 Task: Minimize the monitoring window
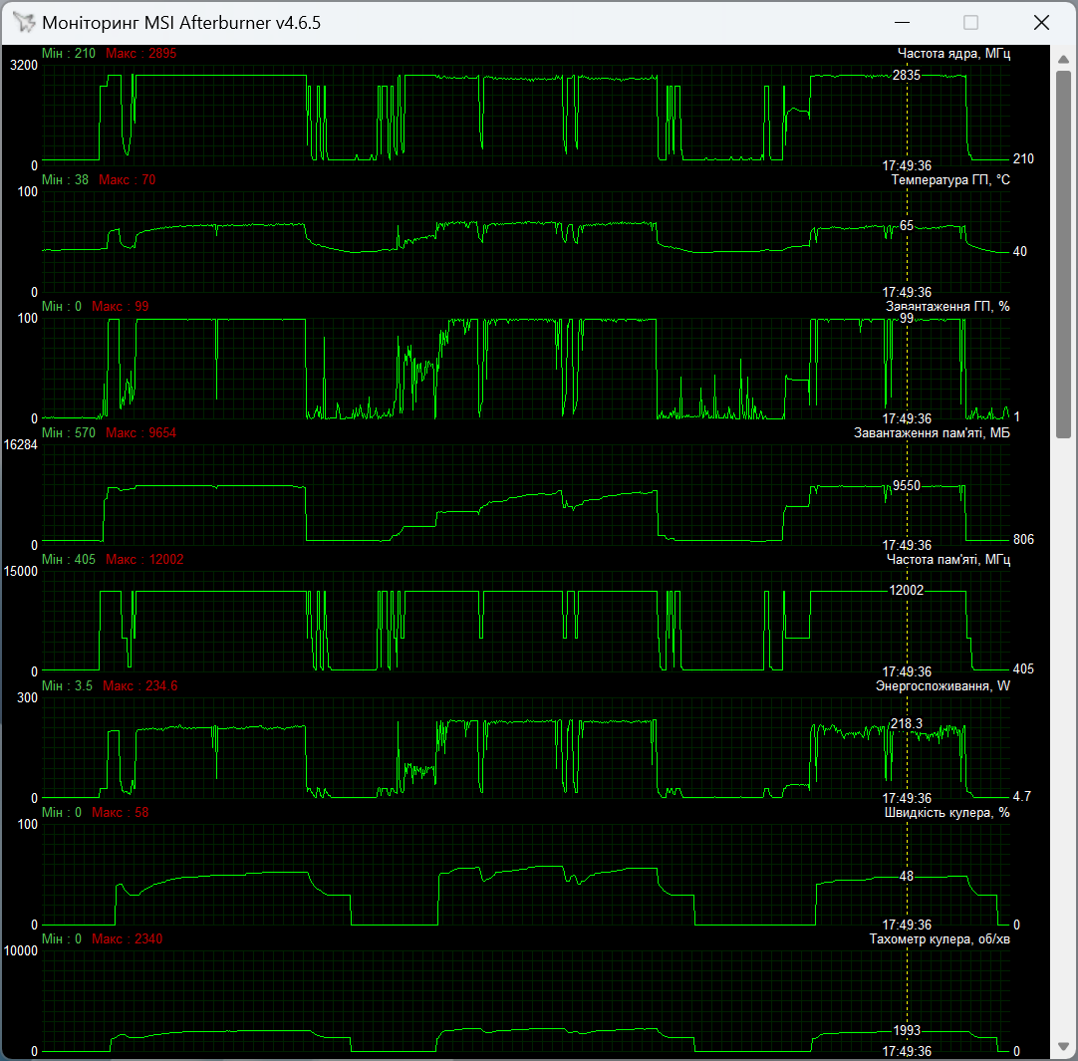click(902, 23)
